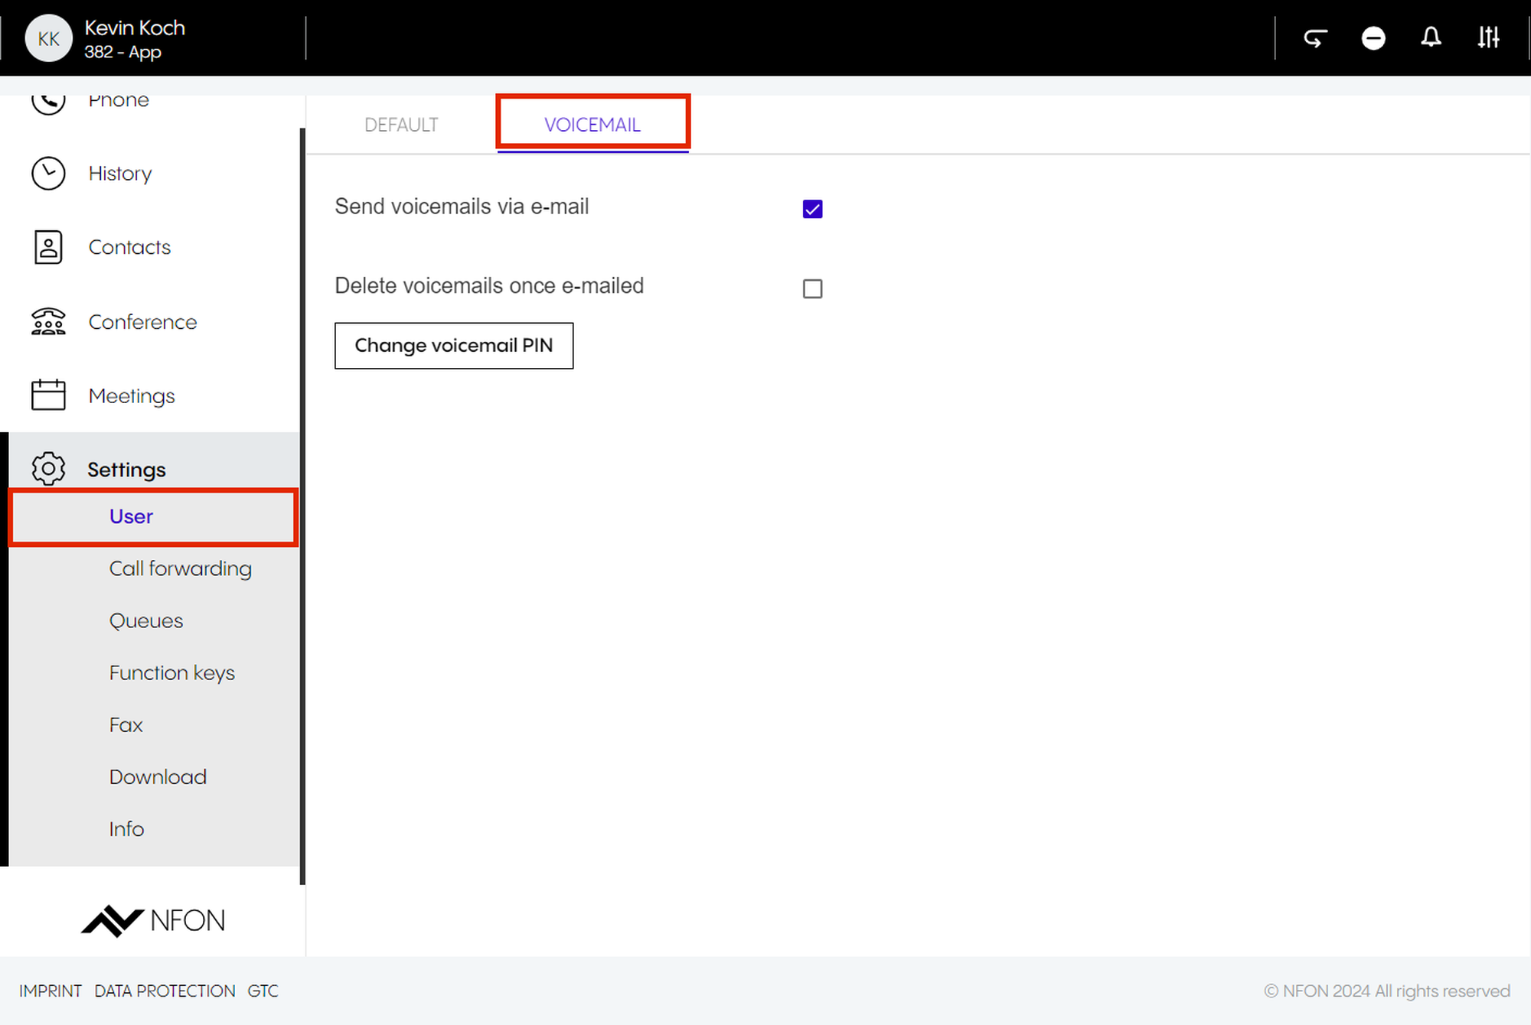Select the VOICEMAIL tab
The width and height of the screenshot is (1531, 1025).
(x=592, y=125)
